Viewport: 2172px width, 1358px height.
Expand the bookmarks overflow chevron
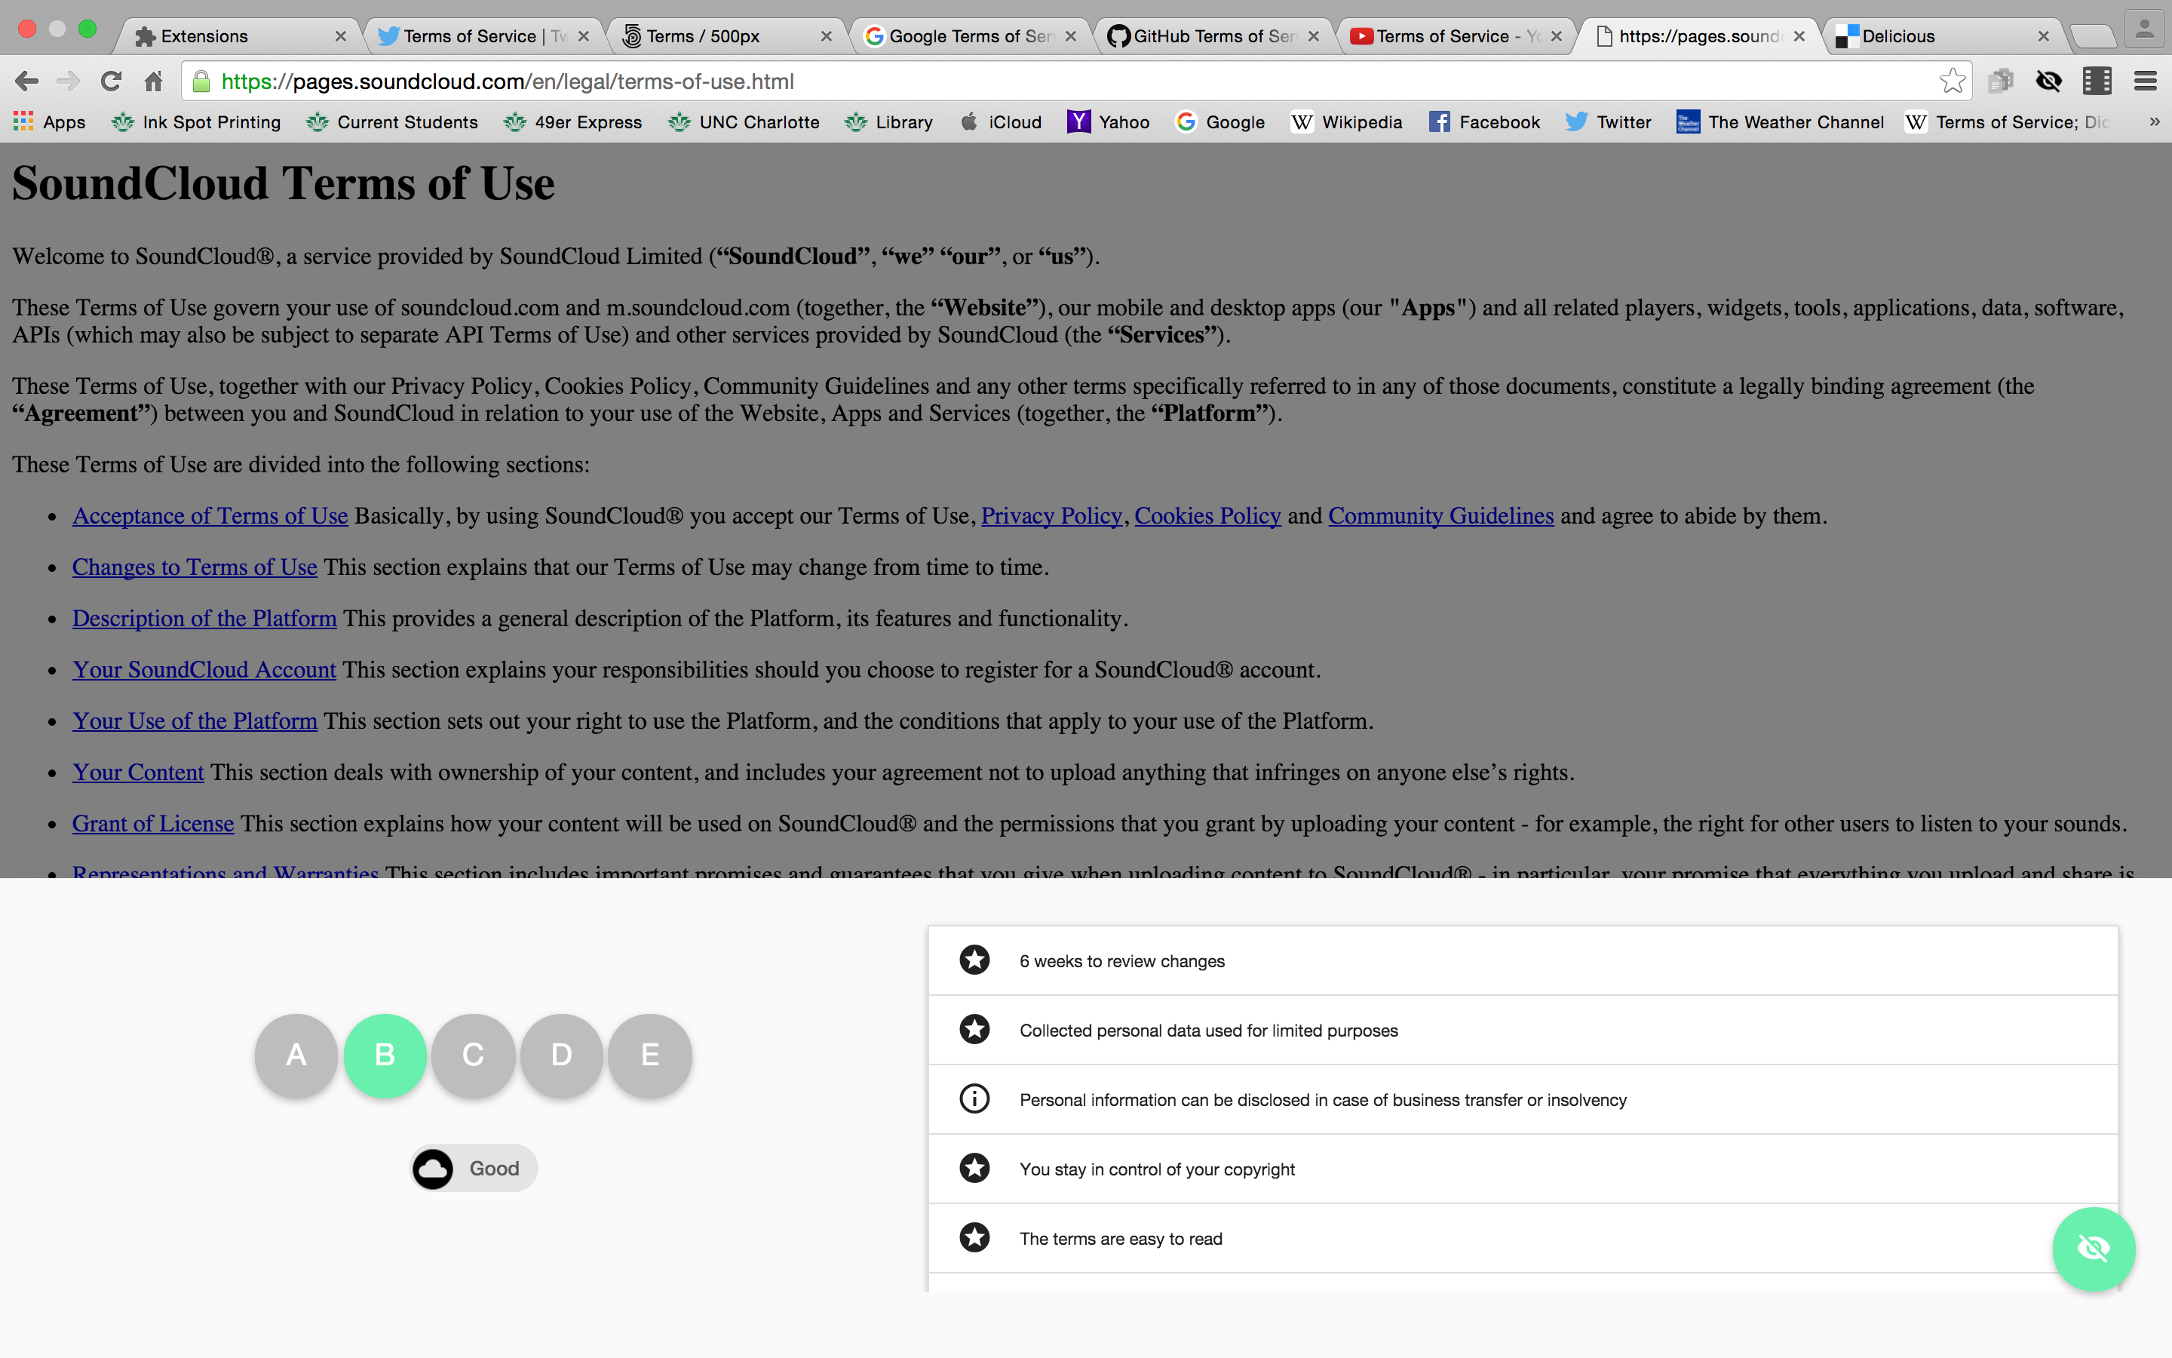pyautogui.click(x=2154, y=121)
